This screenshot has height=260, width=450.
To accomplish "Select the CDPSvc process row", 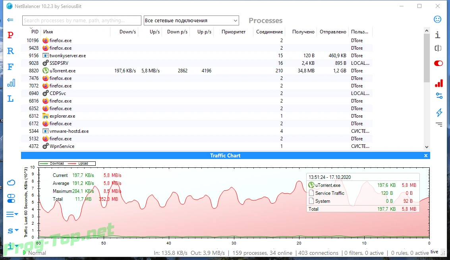I will [197, 93].
